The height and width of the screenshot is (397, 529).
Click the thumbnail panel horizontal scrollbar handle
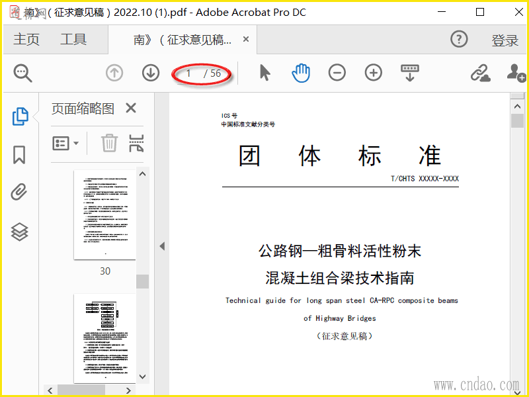(x=81, y=390)
